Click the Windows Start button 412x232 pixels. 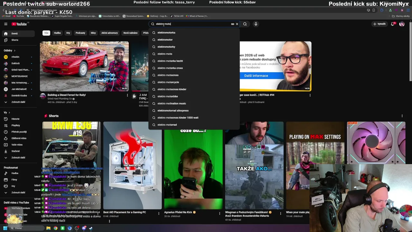[x=5, y=228]
